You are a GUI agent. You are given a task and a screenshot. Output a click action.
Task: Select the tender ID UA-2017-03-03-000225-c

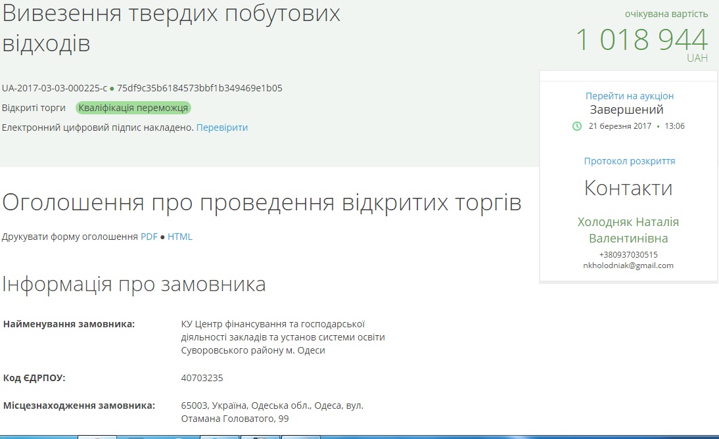pyautogui.click(x=54, y=88)
